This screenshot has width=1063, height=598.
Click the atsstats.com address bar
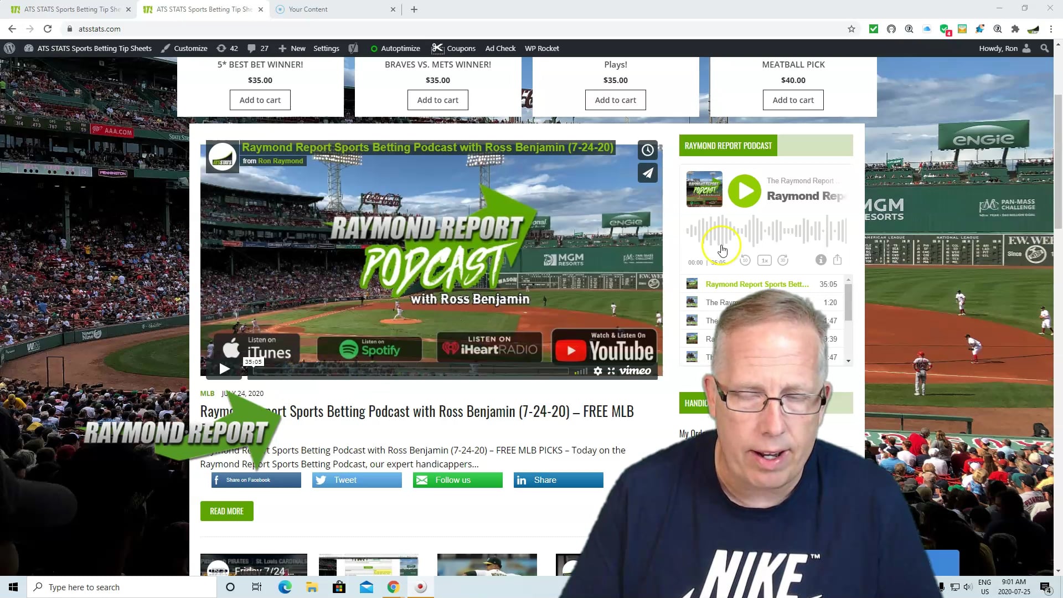(x=454, y=29)
